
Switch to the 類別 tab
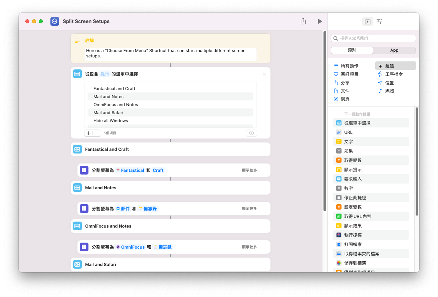coord(352,50)
